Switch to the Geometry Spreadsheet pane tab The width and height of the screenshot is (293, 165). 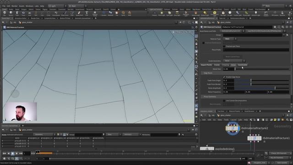click(x=82, y=18)
